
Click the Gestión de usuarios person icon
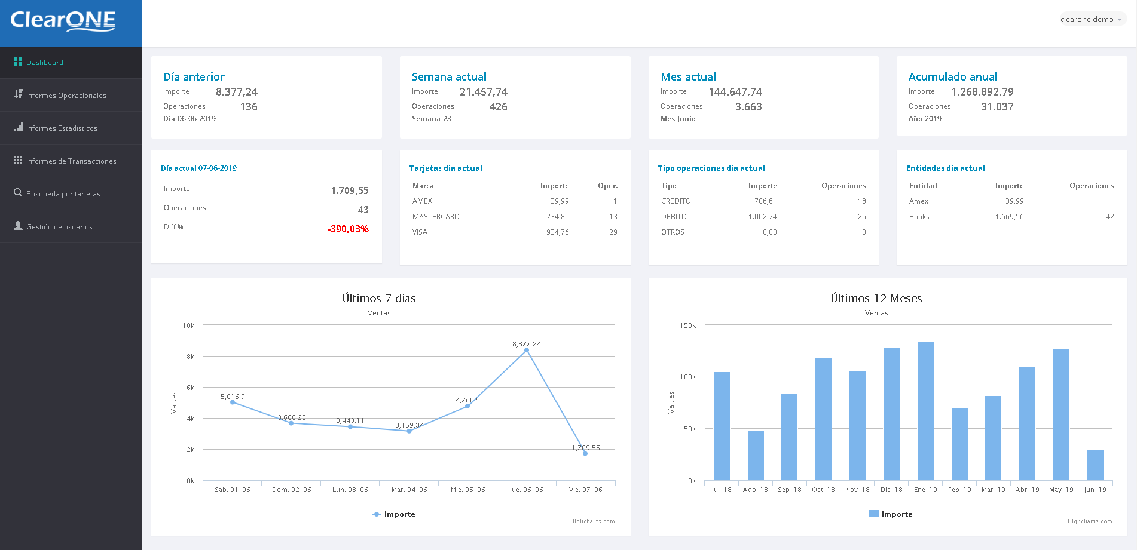[18, 226]
